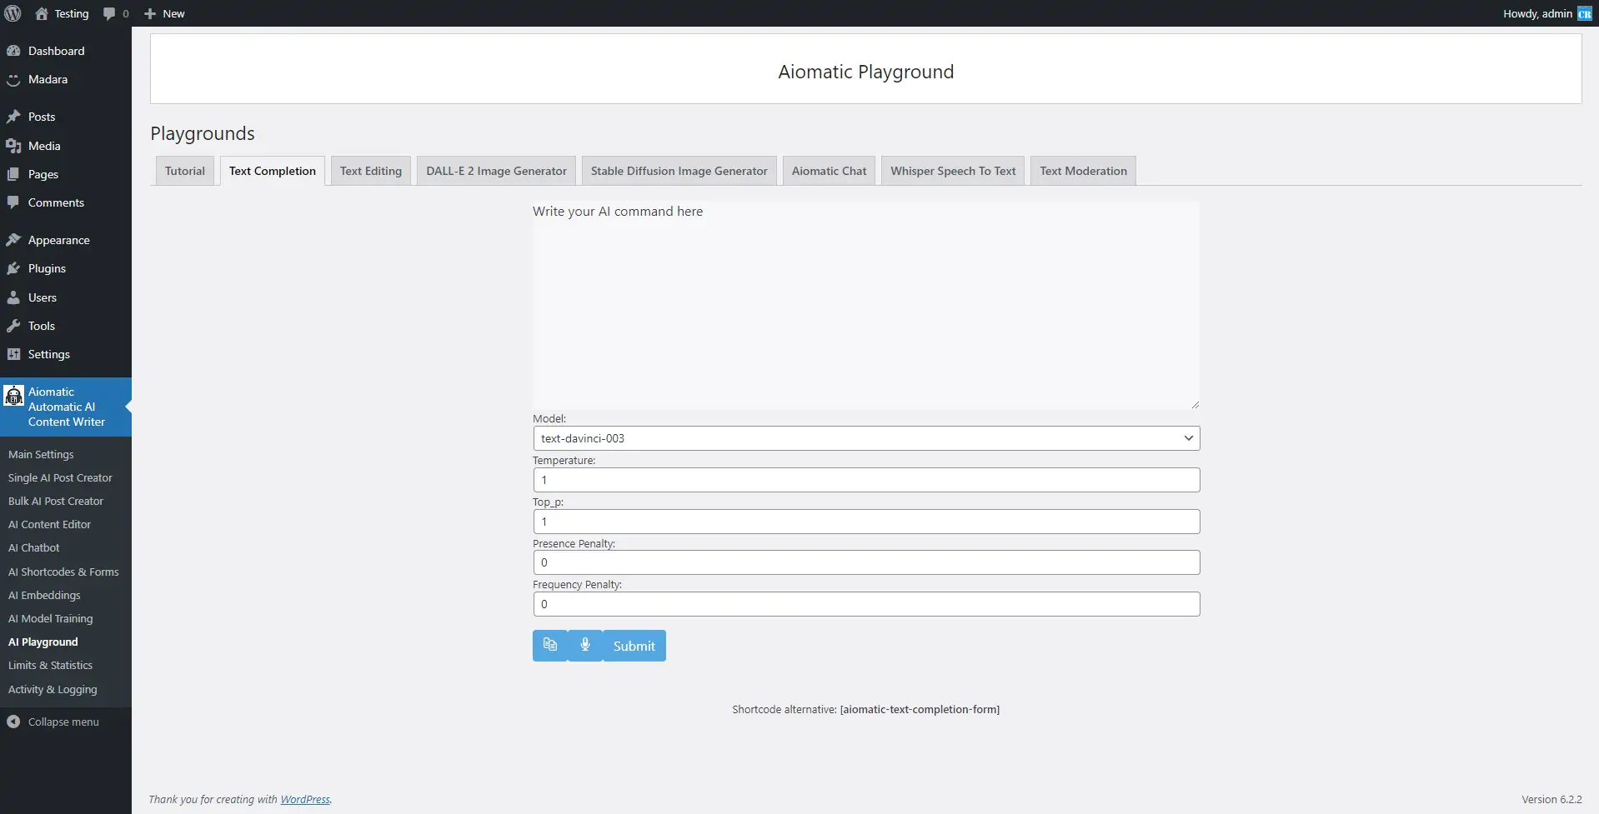The width and height of the screenshot is (1599, 814).
Task: Click the Collapse menu arrow icon
Action: click(x=13, y=722)
